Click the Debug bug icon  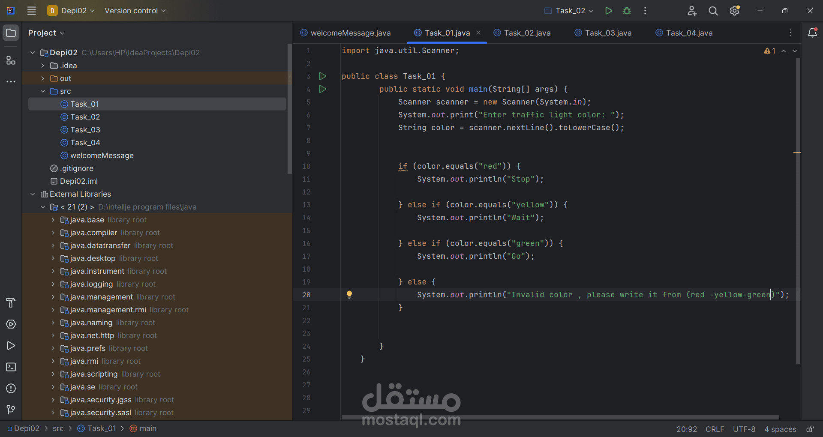(x=627, y=11)
